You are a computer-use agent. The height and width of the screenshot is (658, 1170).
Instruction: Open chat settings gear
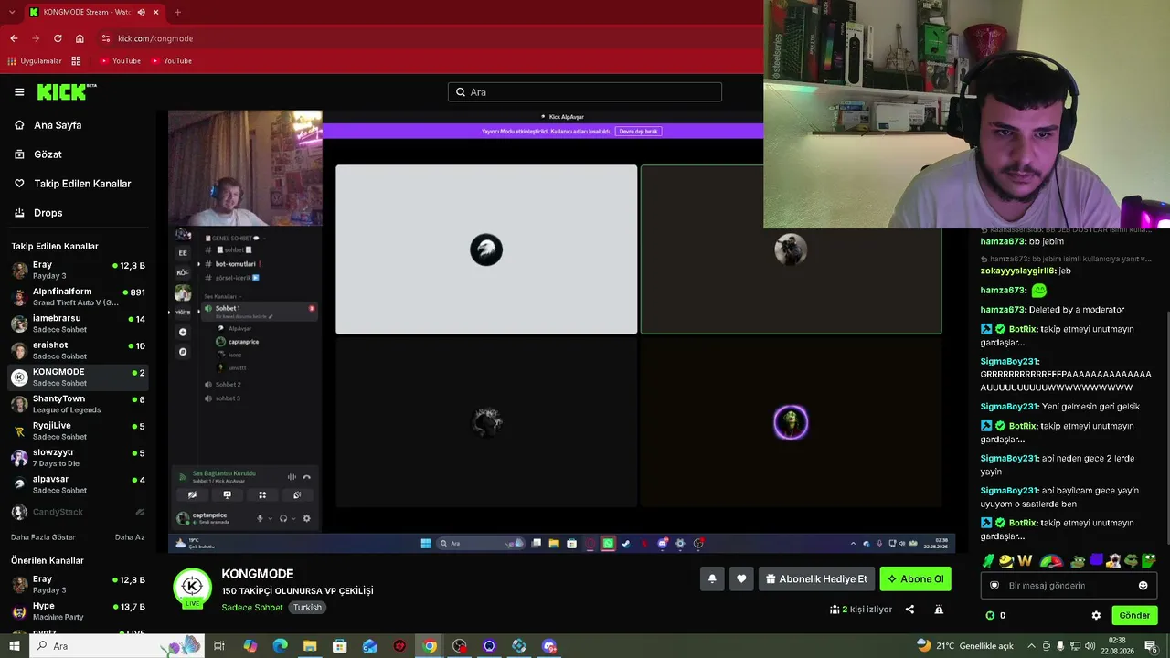coord(1096,615)
